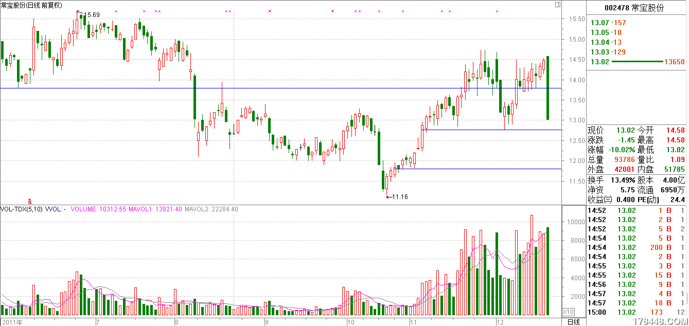Click the month 10 marker on time axis
The height and width of the screenshot is (326, 689).
(350, 322)
